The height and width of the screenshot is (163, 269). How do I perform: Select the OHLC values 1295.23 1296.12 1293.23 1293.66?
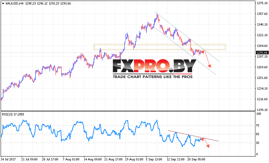coord(48,4)
